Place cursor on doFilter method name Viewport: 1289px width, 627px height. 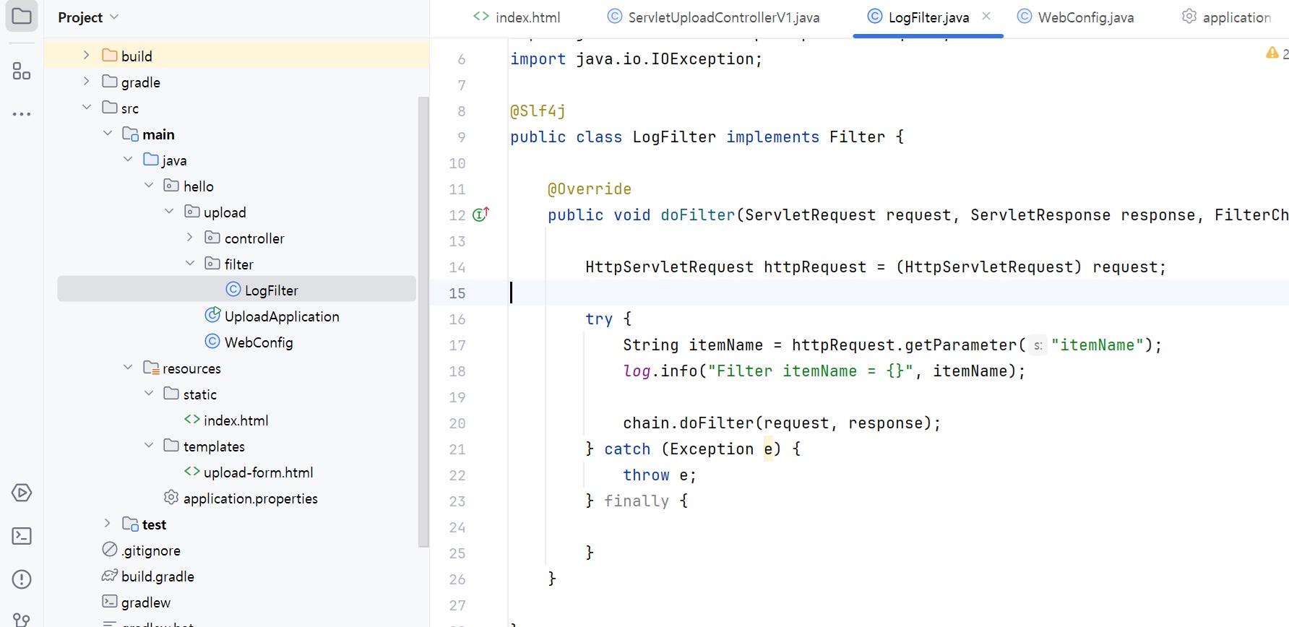coord(697,215)
